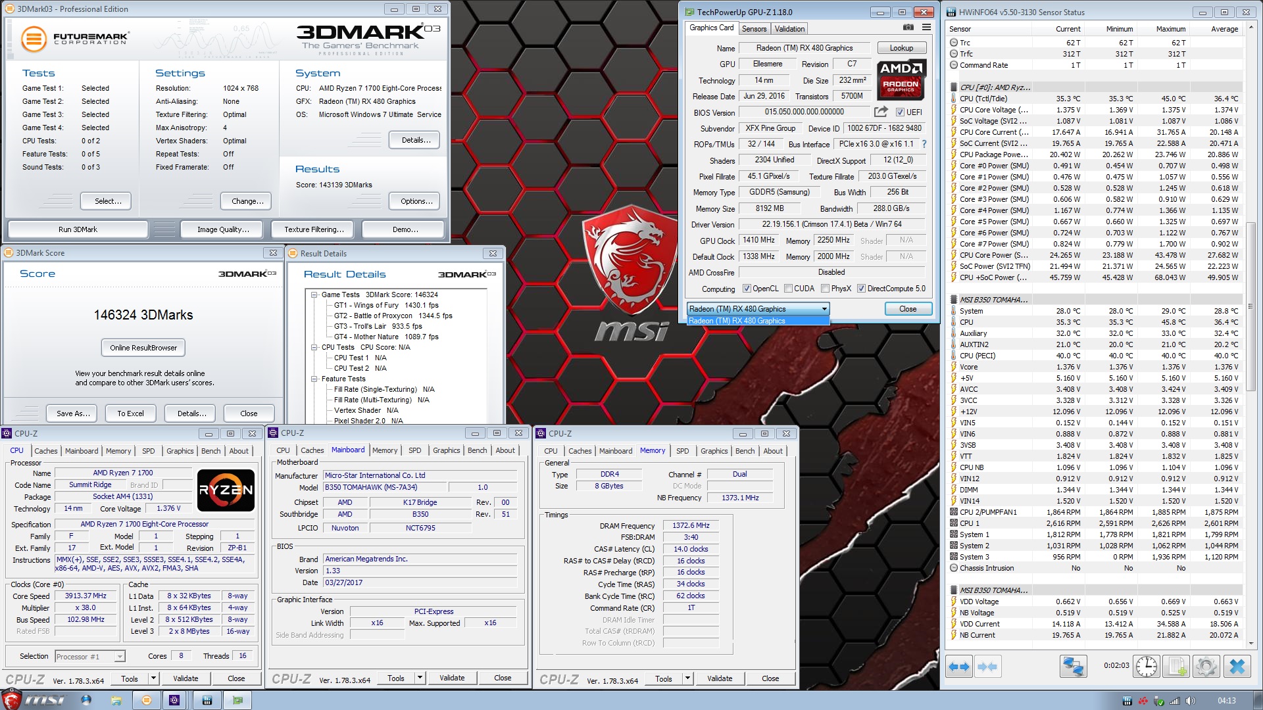Image resolution: width=1263 pixels, height=710 pixels.
Task: Open Bench tab in left CPU-Z window
Action: 210,451
